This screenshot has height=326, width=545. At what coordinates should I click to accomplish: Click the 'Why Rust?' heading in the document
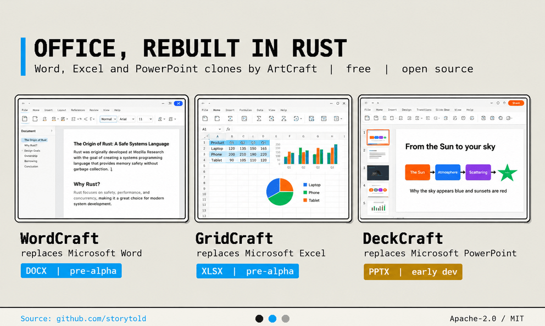[x=87, y=184]
